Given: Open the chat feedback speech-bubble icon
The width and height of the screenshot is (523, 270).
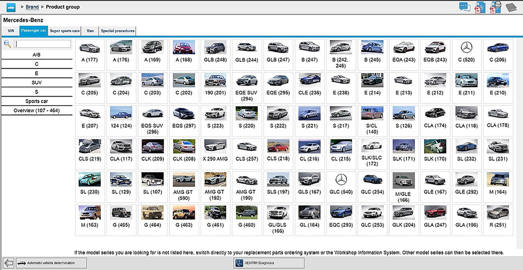Looking at the screenshot, I should coord(465,7).
